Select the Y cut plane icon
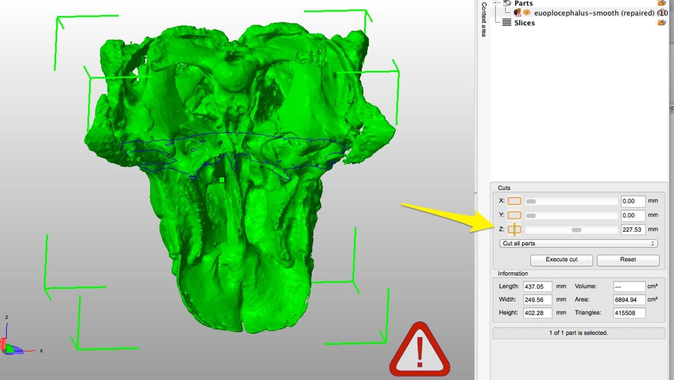674x380 pixels. point(514,215)
